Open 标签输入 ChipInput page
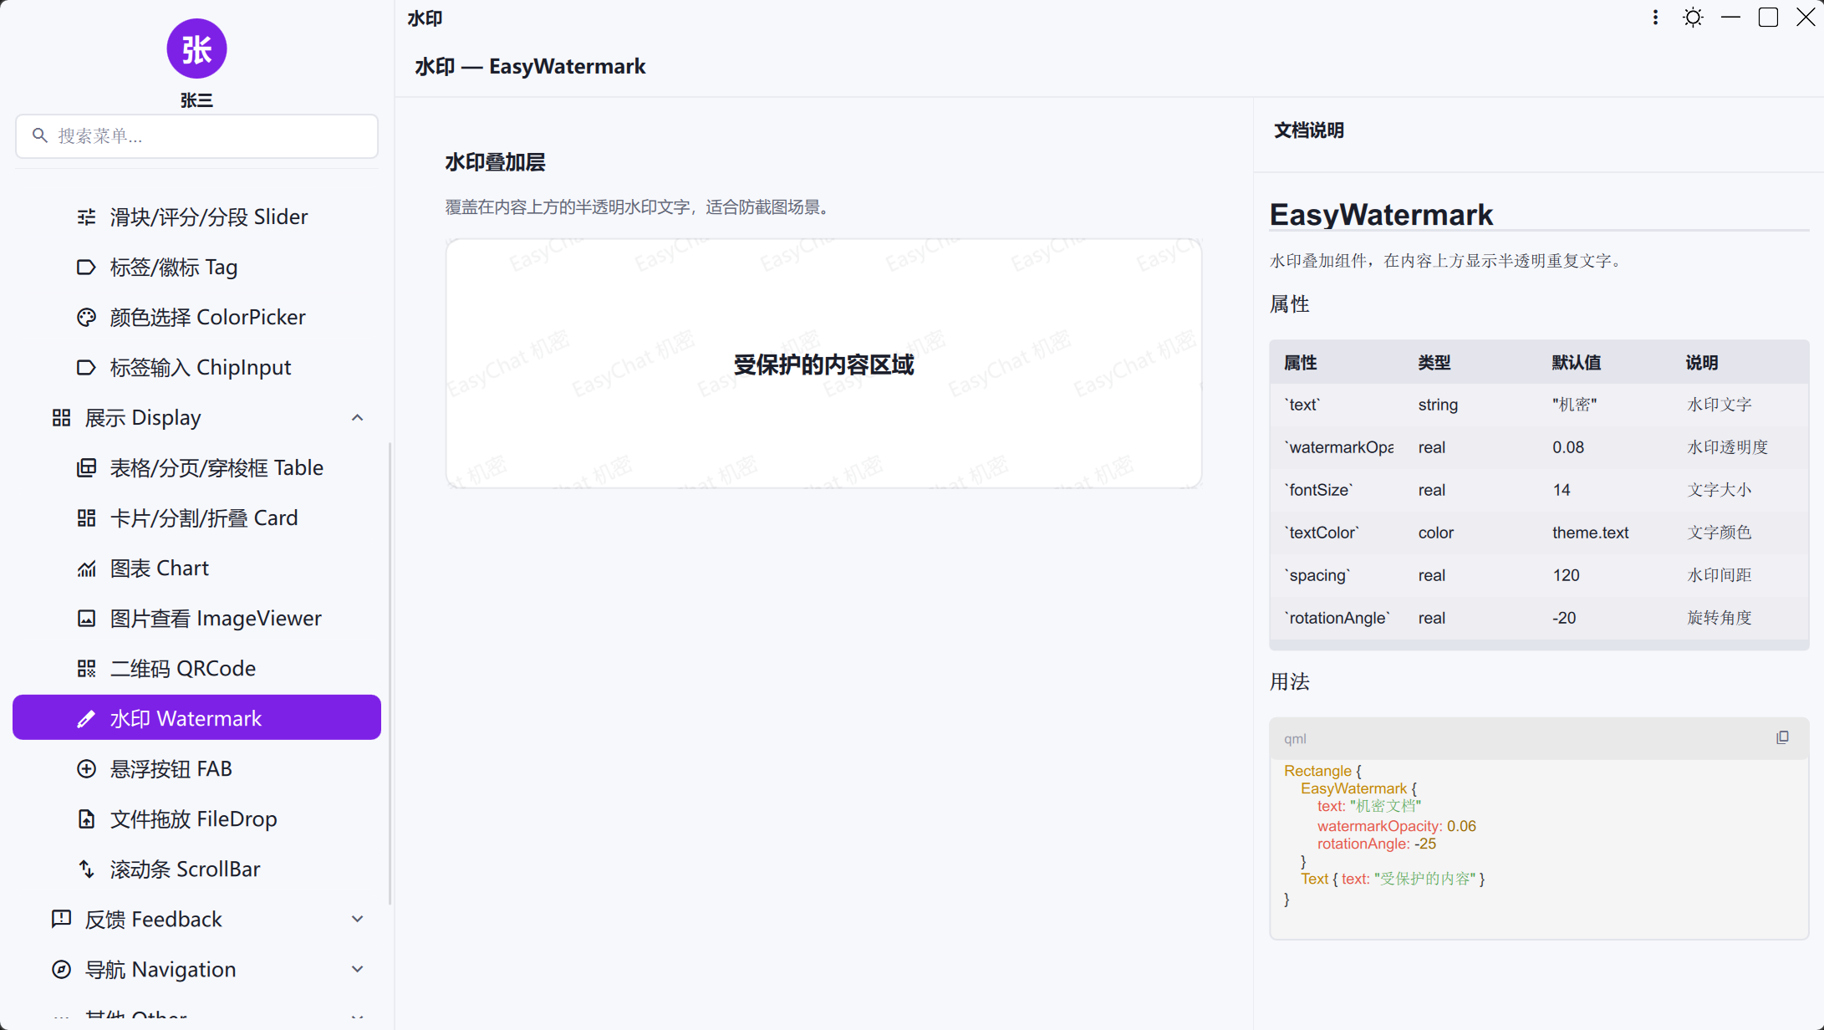 point(196,368)
